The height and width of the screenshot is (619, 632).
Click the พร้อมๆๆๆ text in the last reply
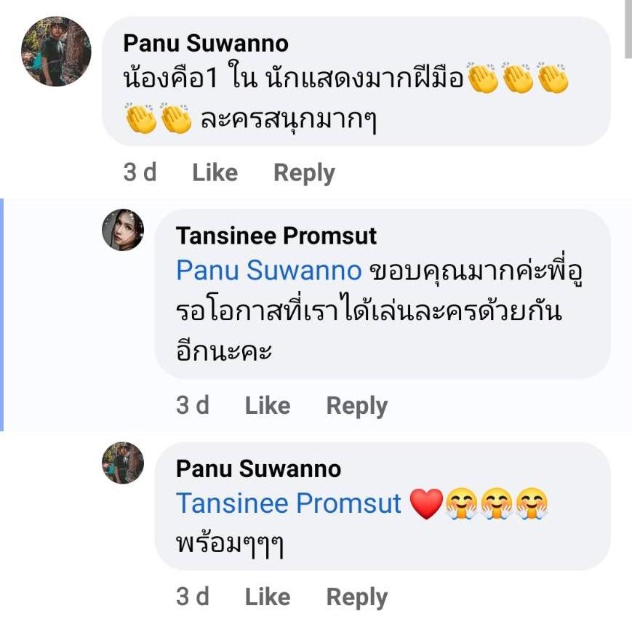230,543
